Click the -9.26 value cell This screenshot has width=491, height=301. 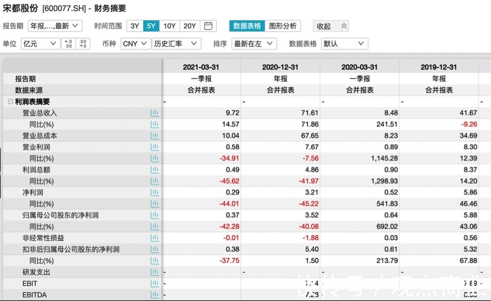pos(469,124)
